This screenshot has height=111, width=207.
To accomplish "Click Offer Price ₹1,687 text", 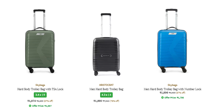I will click(42, 106).
